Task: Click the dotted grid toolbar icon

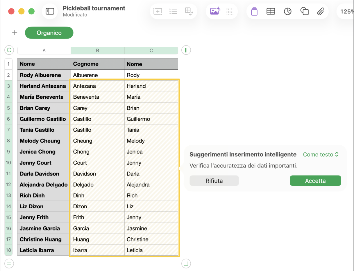Action: point(230,11)
